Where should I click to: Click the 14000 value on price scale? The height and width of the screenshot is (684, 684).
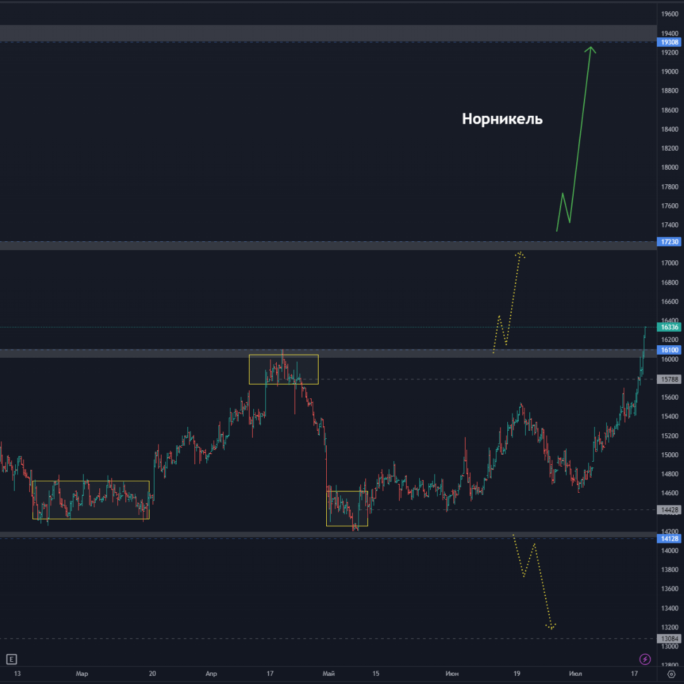coord(669,550)
